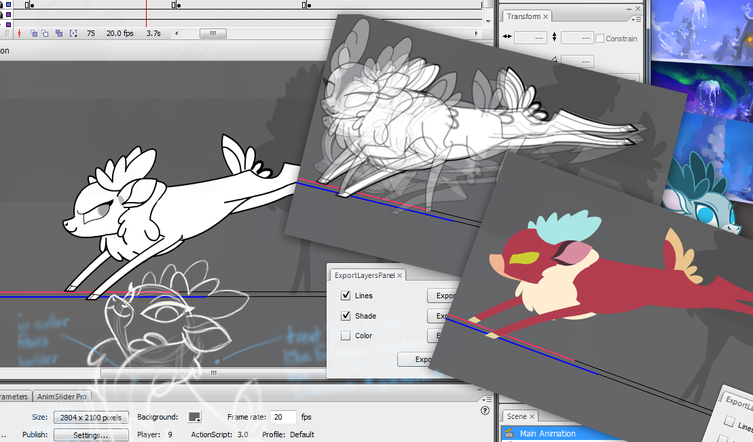This screenshot has height=442, width=753.
Task: Switch to the Parameters tab
Action: click(x=14, y=397)
